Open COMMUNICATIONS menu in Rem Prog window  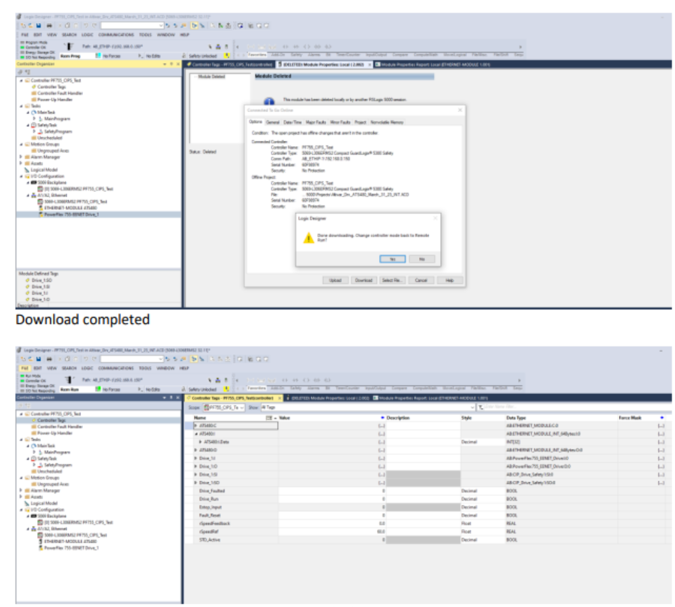point(116,35)
